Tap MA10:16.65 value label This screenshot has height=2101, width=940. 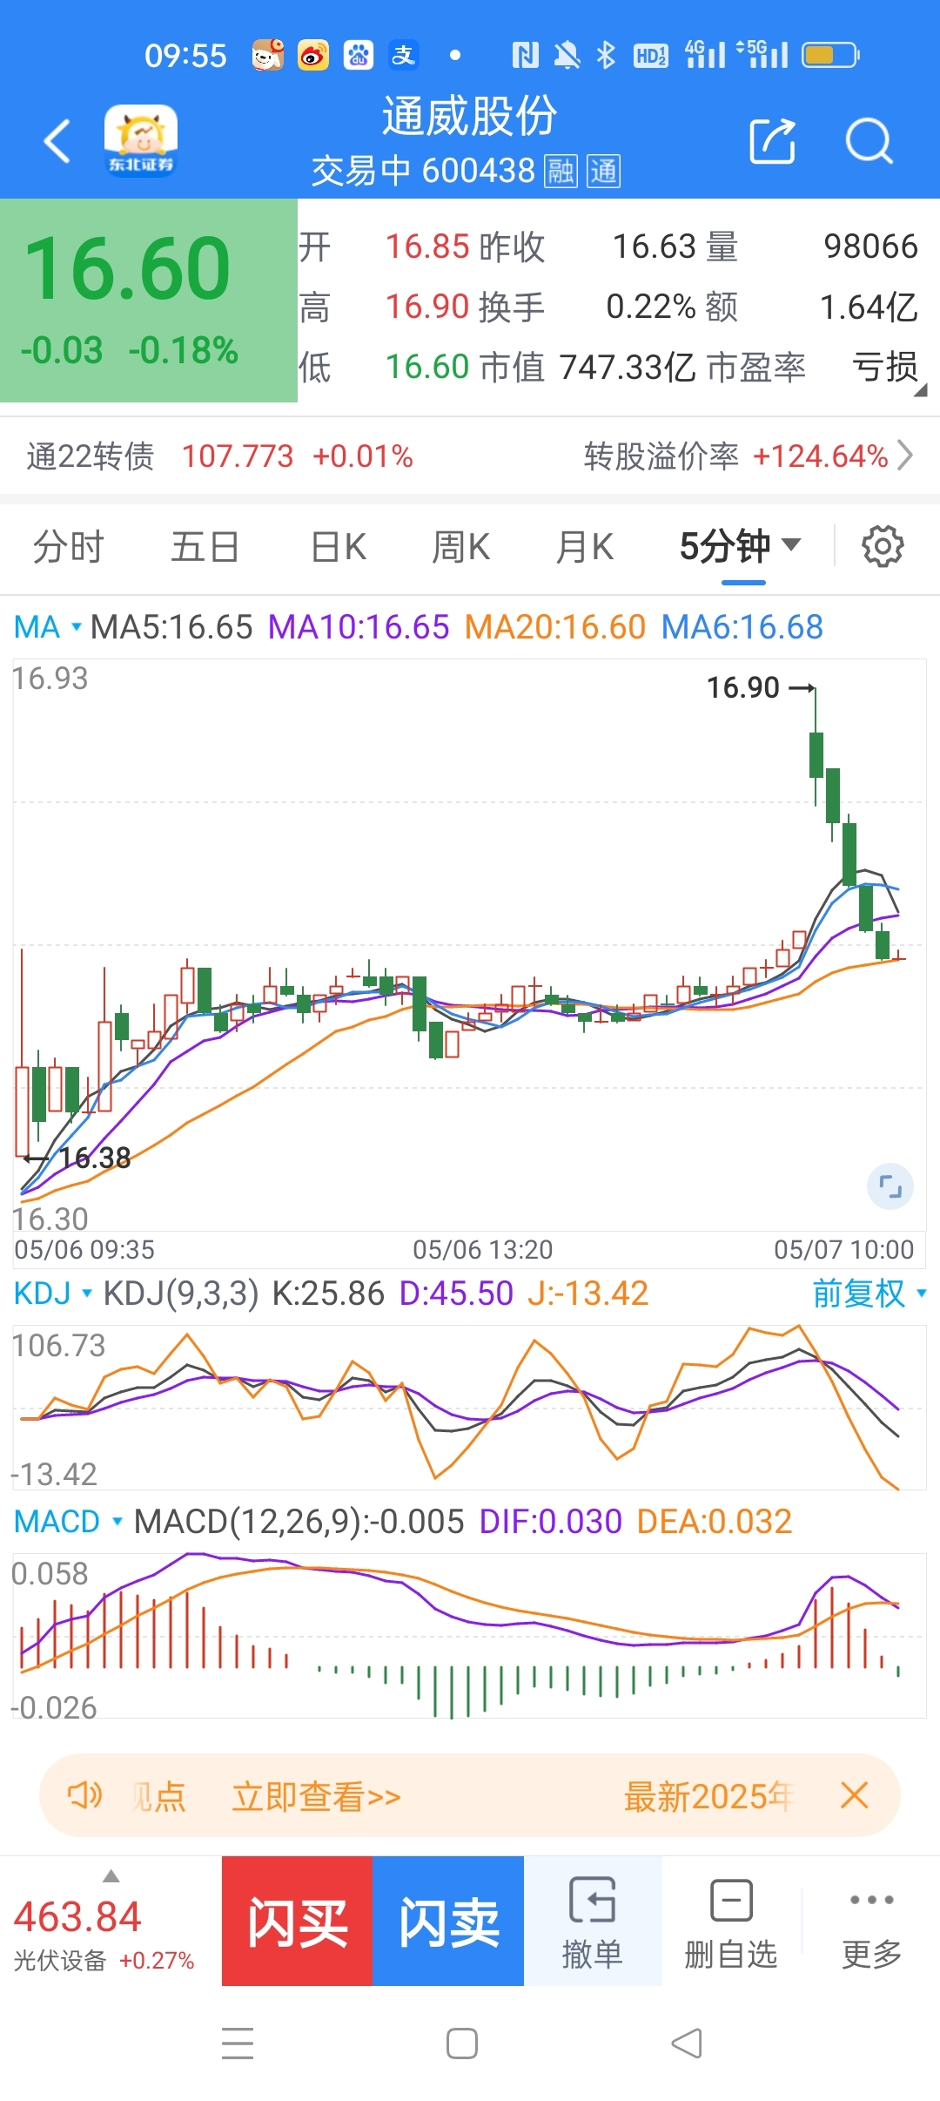(359, 627)
